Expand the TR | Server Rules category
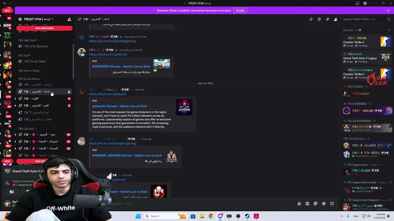394x221 pixels. point(30,71)
